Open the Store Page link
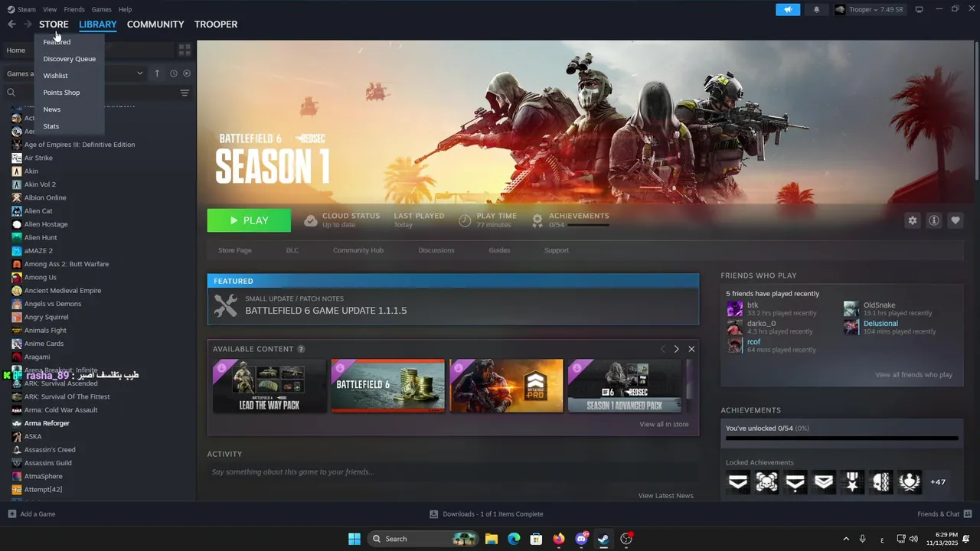Screen dimensions: 980x551 click(x=235, y=250)
